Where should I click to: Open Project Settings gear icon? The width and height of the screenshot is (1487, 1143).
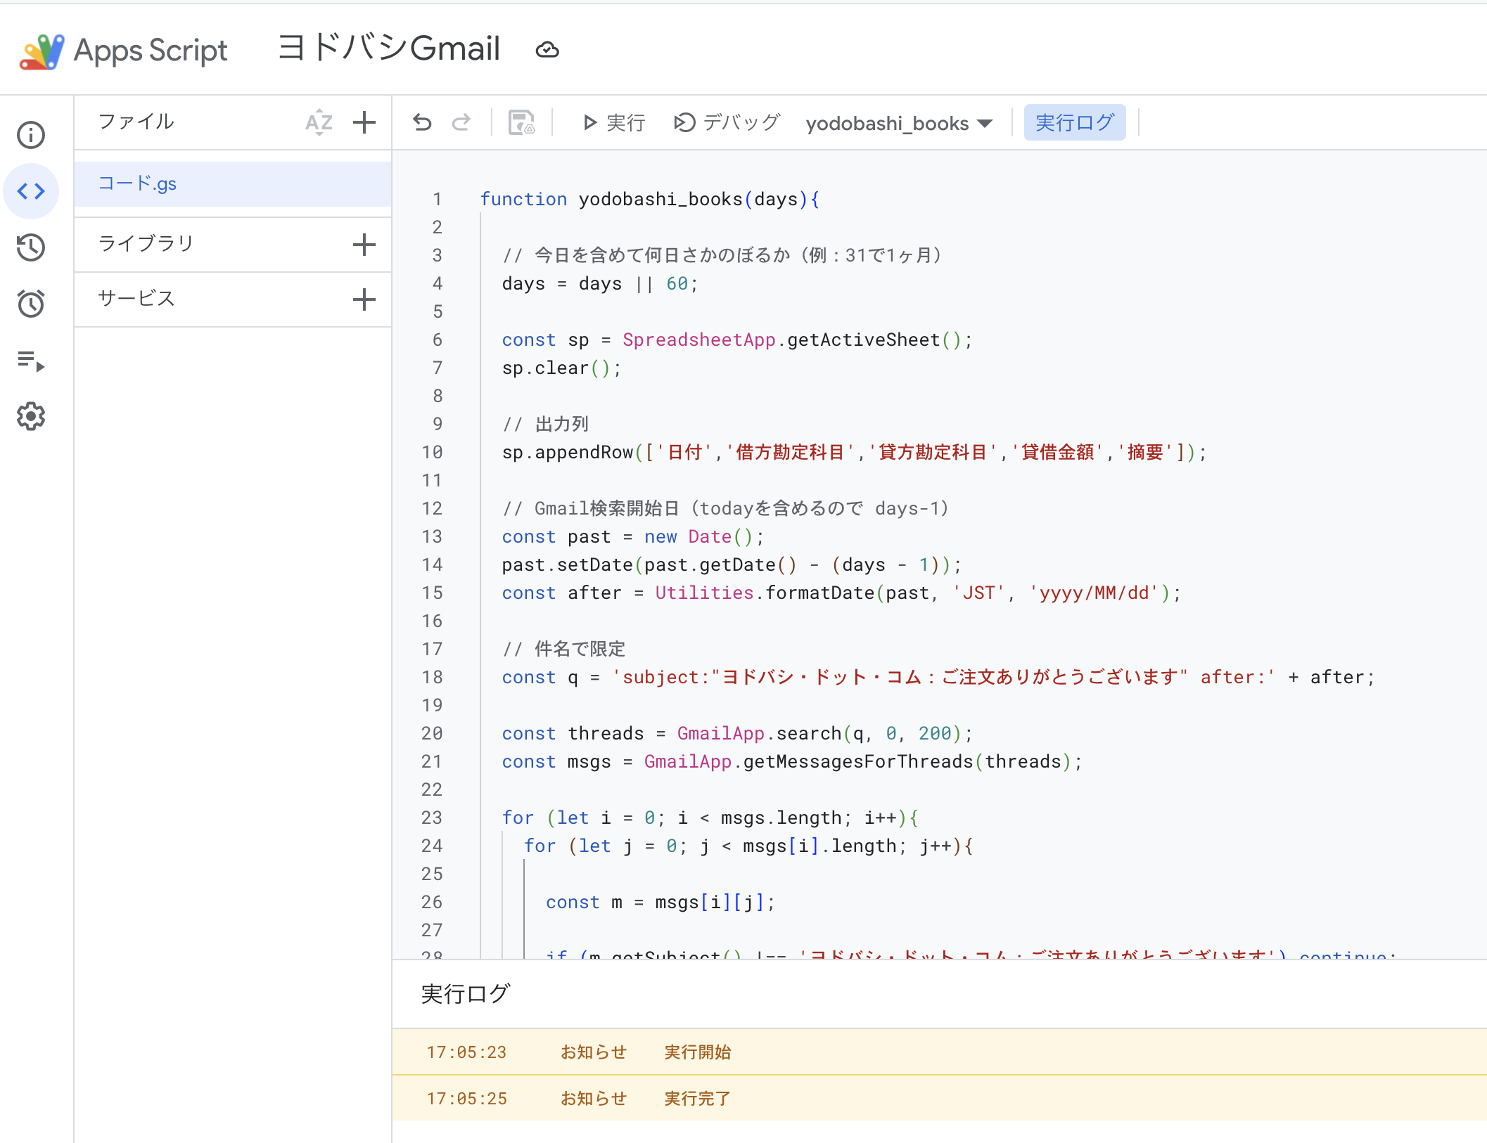(x=31, y=417)
